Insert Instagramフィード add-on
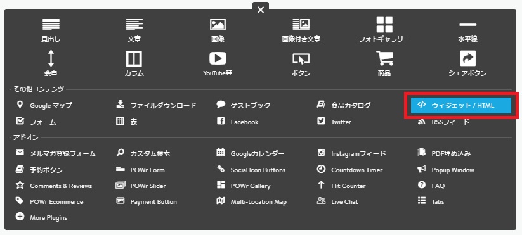This screenshot has width=522, height=235. [x=351, y=153]
